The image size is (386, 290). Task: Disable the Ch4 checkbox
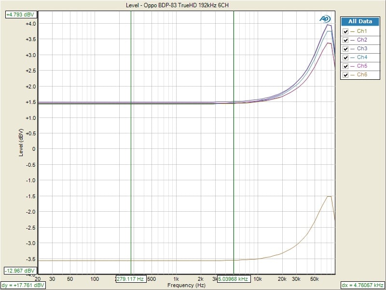[345, 58]
